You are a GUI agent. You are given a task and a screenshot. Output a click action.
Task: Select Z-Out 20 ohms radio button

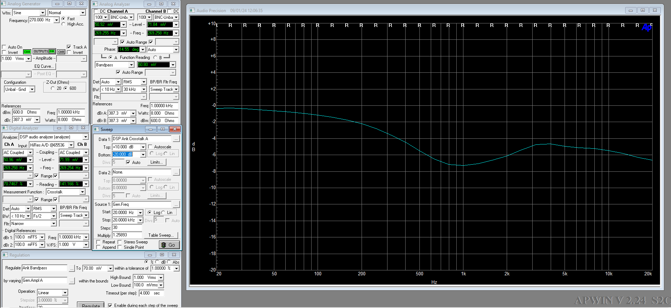tap(53, 88)
